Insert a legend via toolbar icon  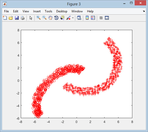93,18
